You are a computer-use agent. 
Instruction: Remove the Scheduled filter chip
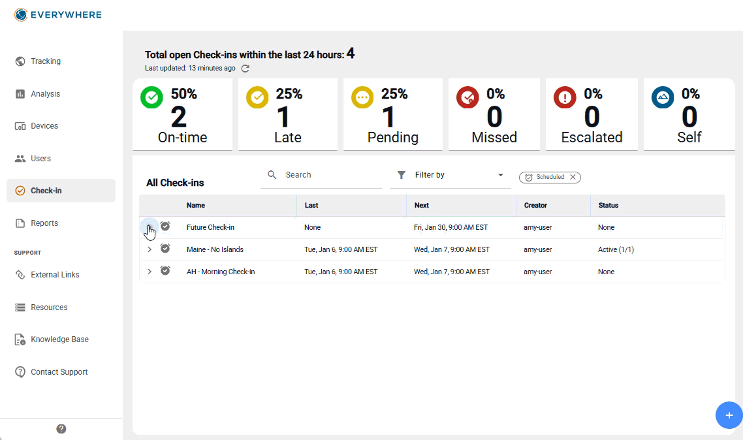(x=573, y=177)
